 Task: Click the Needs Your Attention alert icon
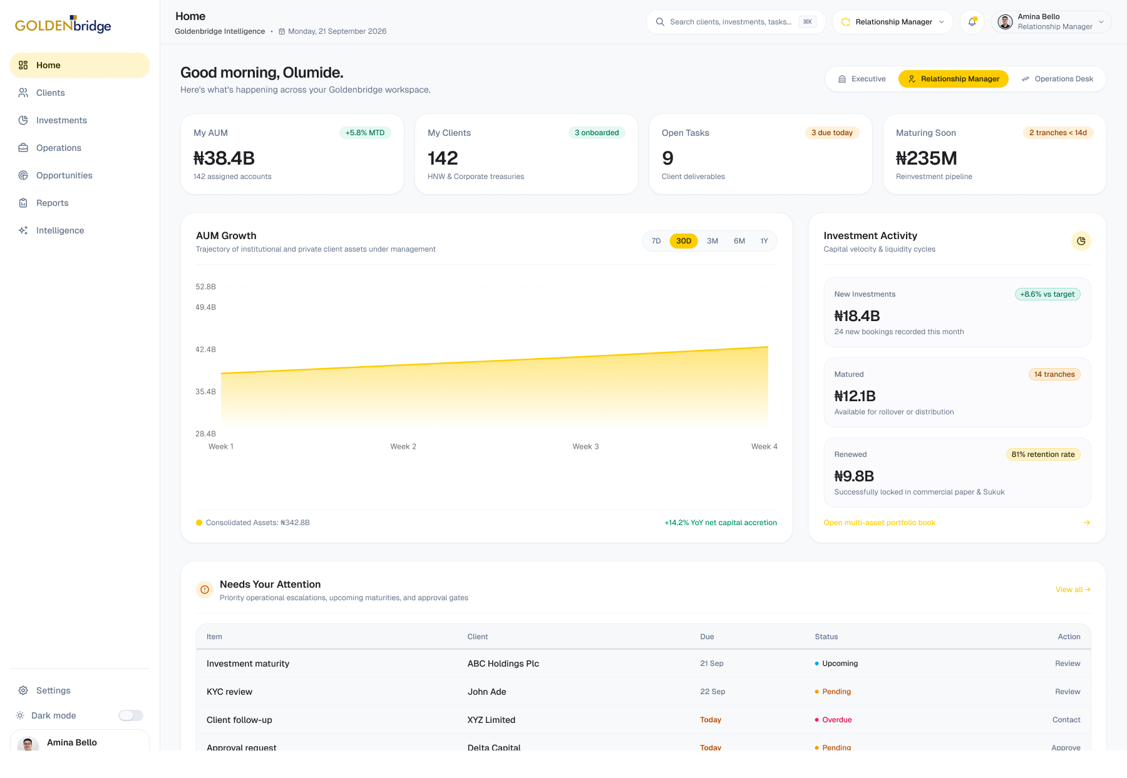[205, 590]
